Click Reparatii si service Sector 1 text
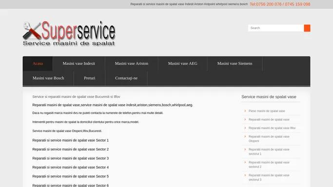Viewport: 333px width, 187px height. point(71,140)
